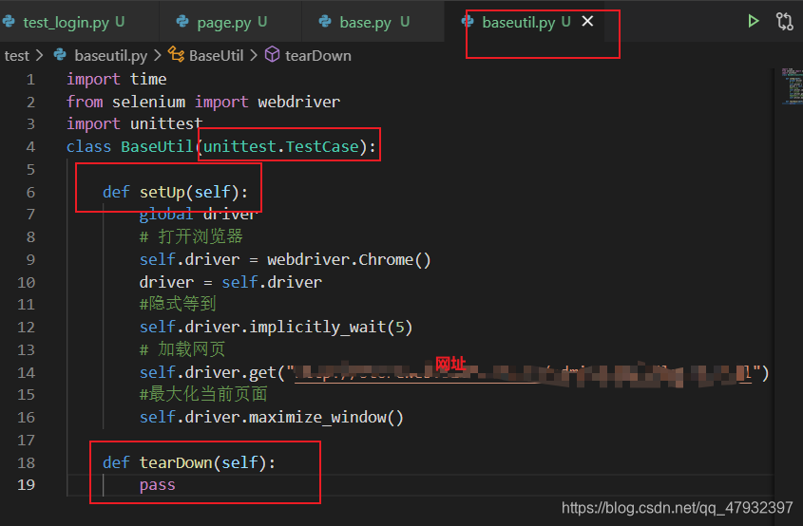
Task: Click 'webdriver.Chrome()' on line 9
Action: (349, 259)
